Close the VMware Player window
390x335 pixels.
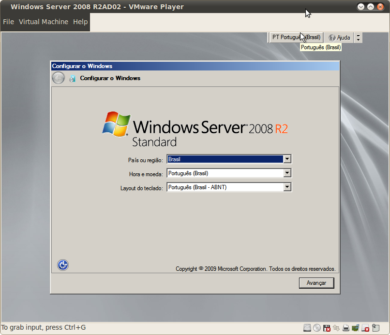coord(380,7)
